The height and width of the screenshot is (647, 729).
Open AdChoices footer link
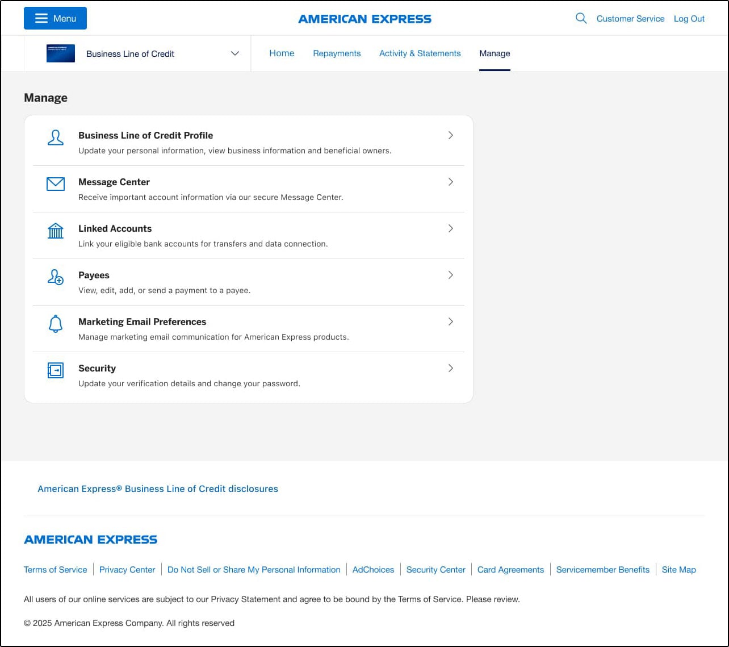pos(373,570)
